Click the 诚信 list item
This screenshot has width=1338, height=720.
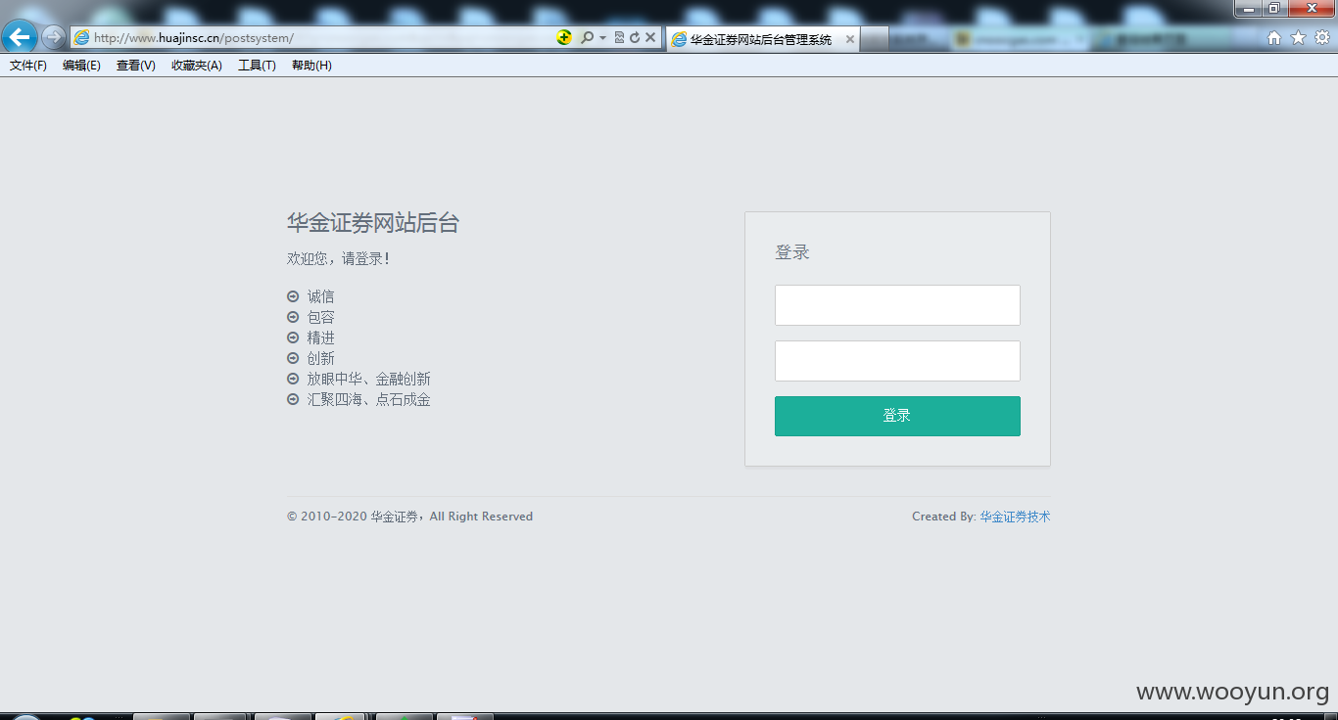point(320,296)
